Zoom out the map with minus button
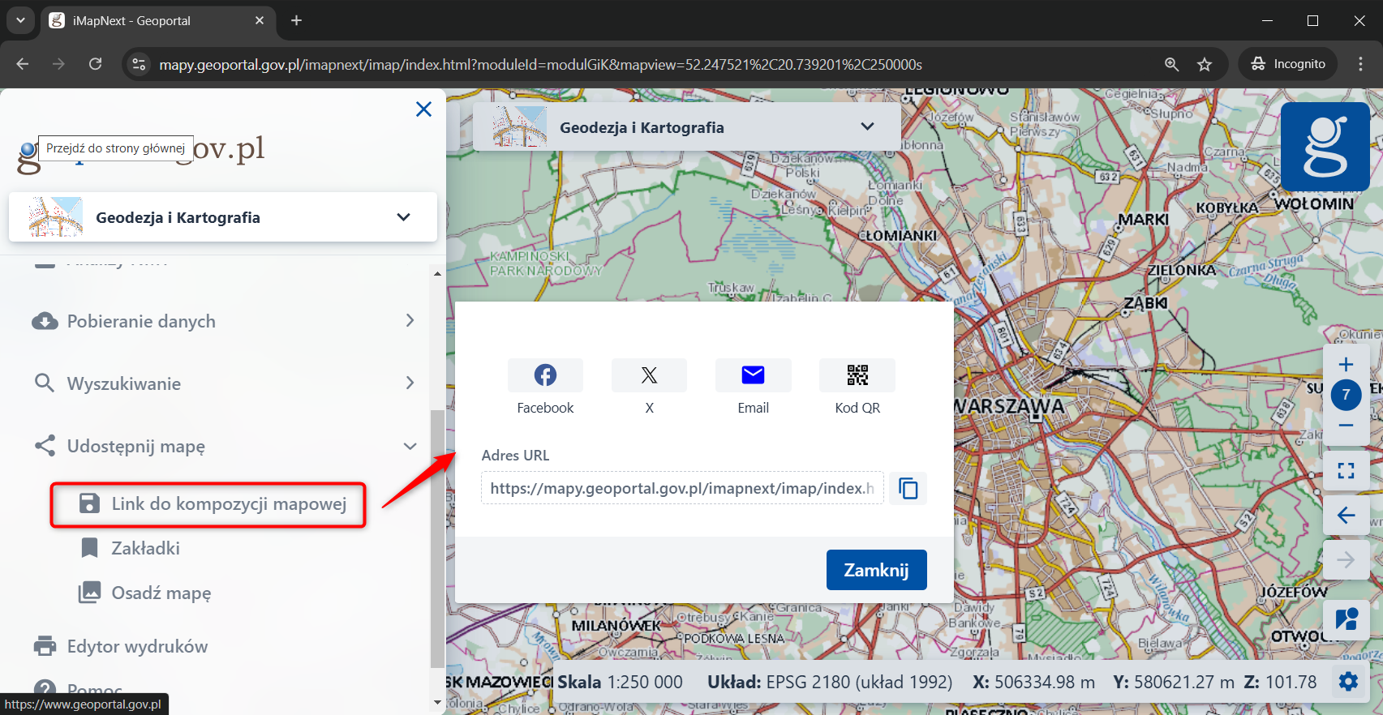Viewport: 1383px width, 715px height. (1346, 426)
